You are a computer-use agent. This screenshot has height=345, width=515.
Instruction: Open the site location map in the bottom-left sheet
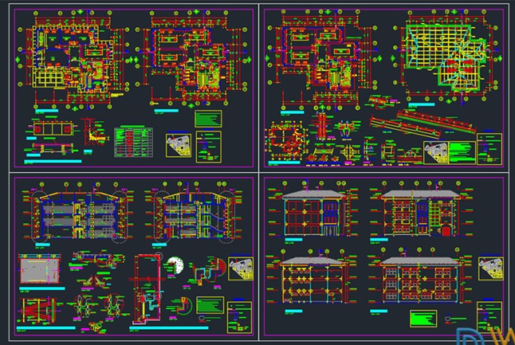click(x=241, y=268)
